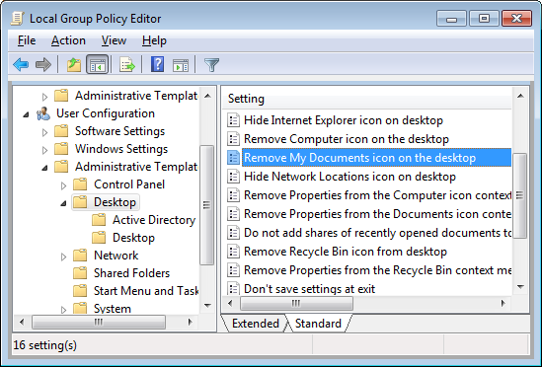Viewport: 542px width, 367px height.
Task: Open the File menu
Action: coord(27,40)
